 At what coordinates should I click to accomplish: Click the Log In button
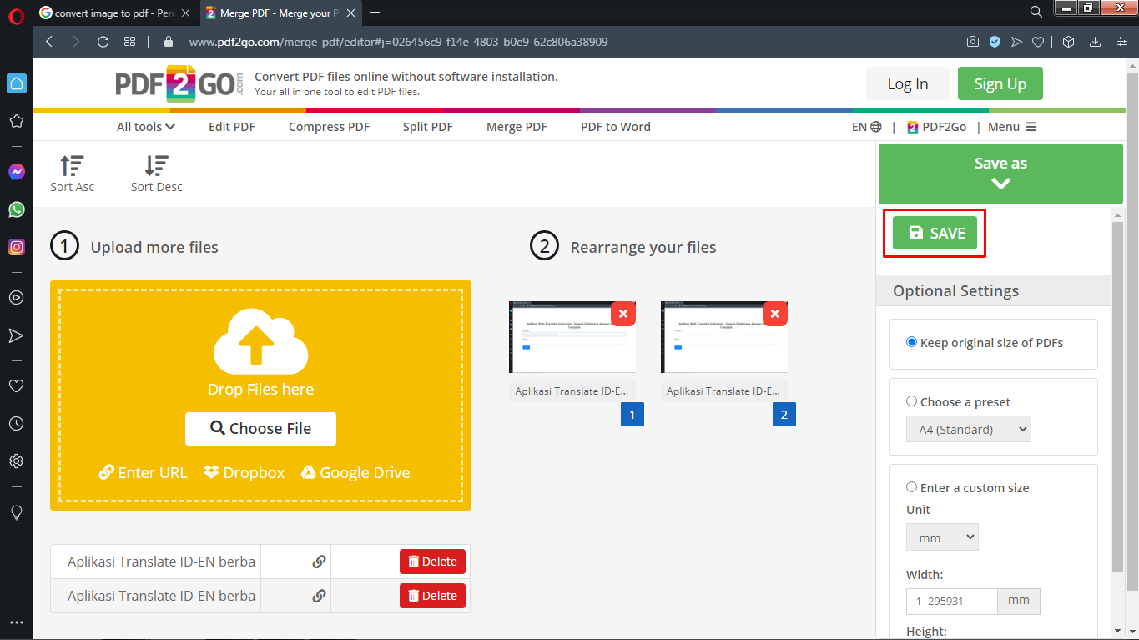[x=908, y=83]
